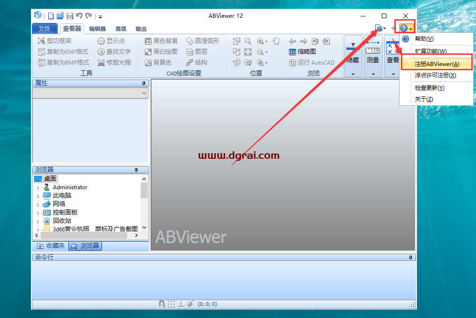Select 控制面板 in the tree
Screen dimensions: 476x318
click(65, 212)
